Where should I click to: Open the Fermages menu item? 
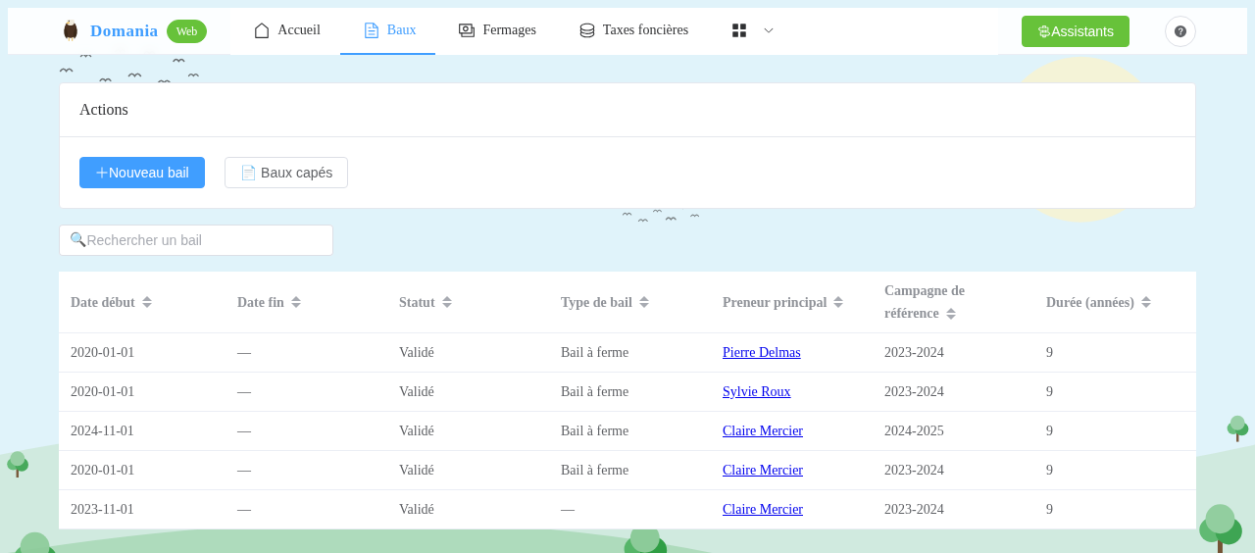pos(497,30)
